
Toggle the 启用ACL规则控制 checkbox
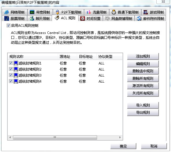coord(8,26)
